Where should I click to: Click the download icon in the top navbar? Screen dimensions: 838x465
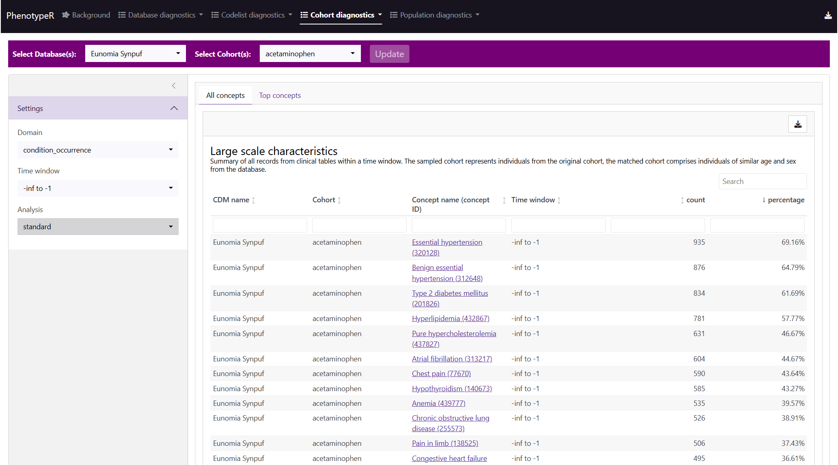point(828,15)
